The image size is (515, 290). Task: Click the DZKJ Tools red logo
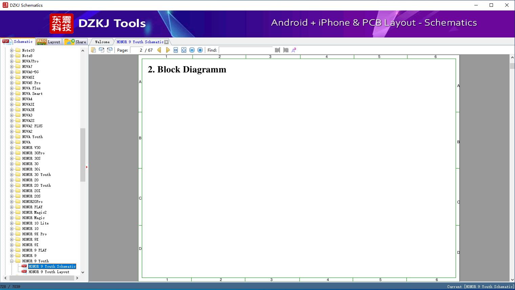click(62, 24)
